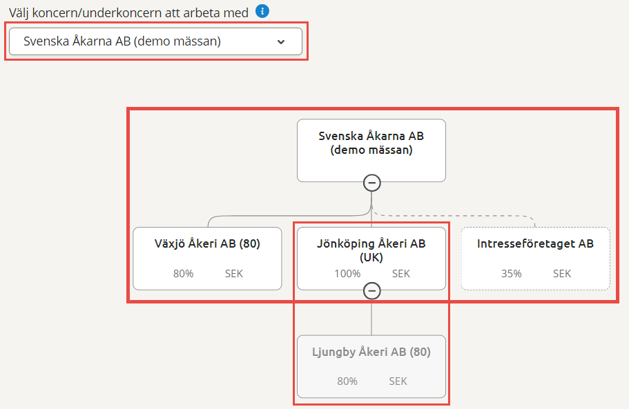Click the SEK currency label on Intresseföretaget AB
This screenshot has width=629, height=409.
pyautogui.click(x=562, y=274)
